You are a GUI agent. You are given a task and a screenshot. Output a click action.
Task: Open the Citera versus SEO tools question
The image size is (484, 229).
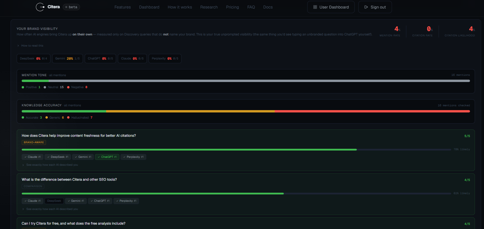pos(69,180)
